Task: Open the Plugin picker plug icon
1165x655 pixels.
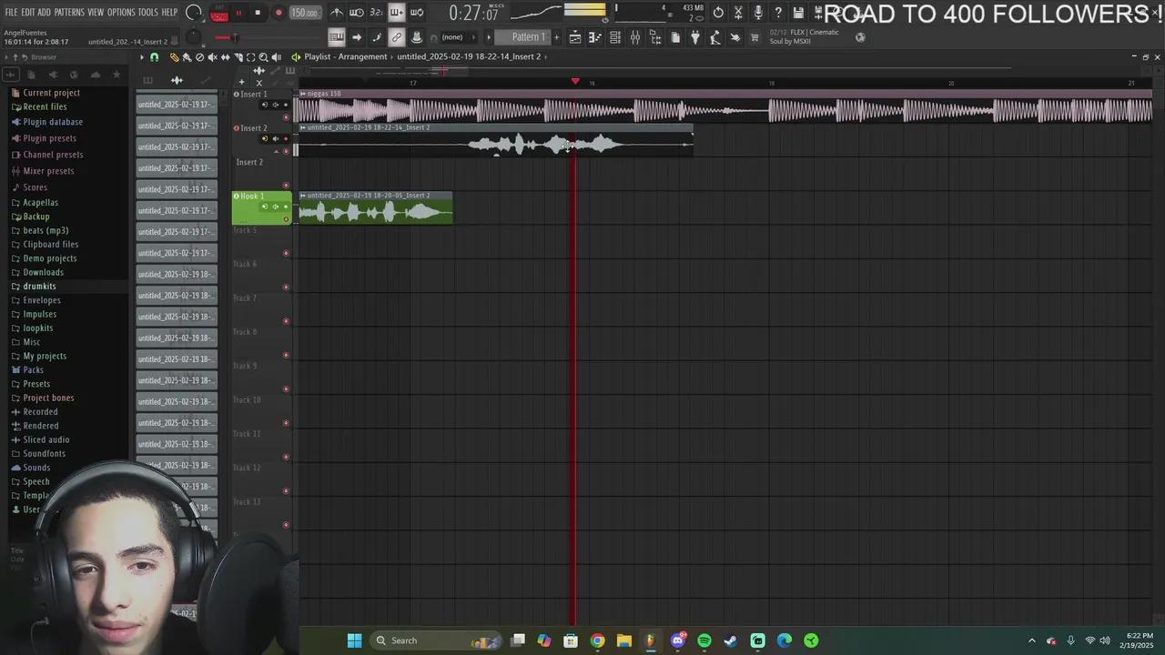Action: pos(695,37)
